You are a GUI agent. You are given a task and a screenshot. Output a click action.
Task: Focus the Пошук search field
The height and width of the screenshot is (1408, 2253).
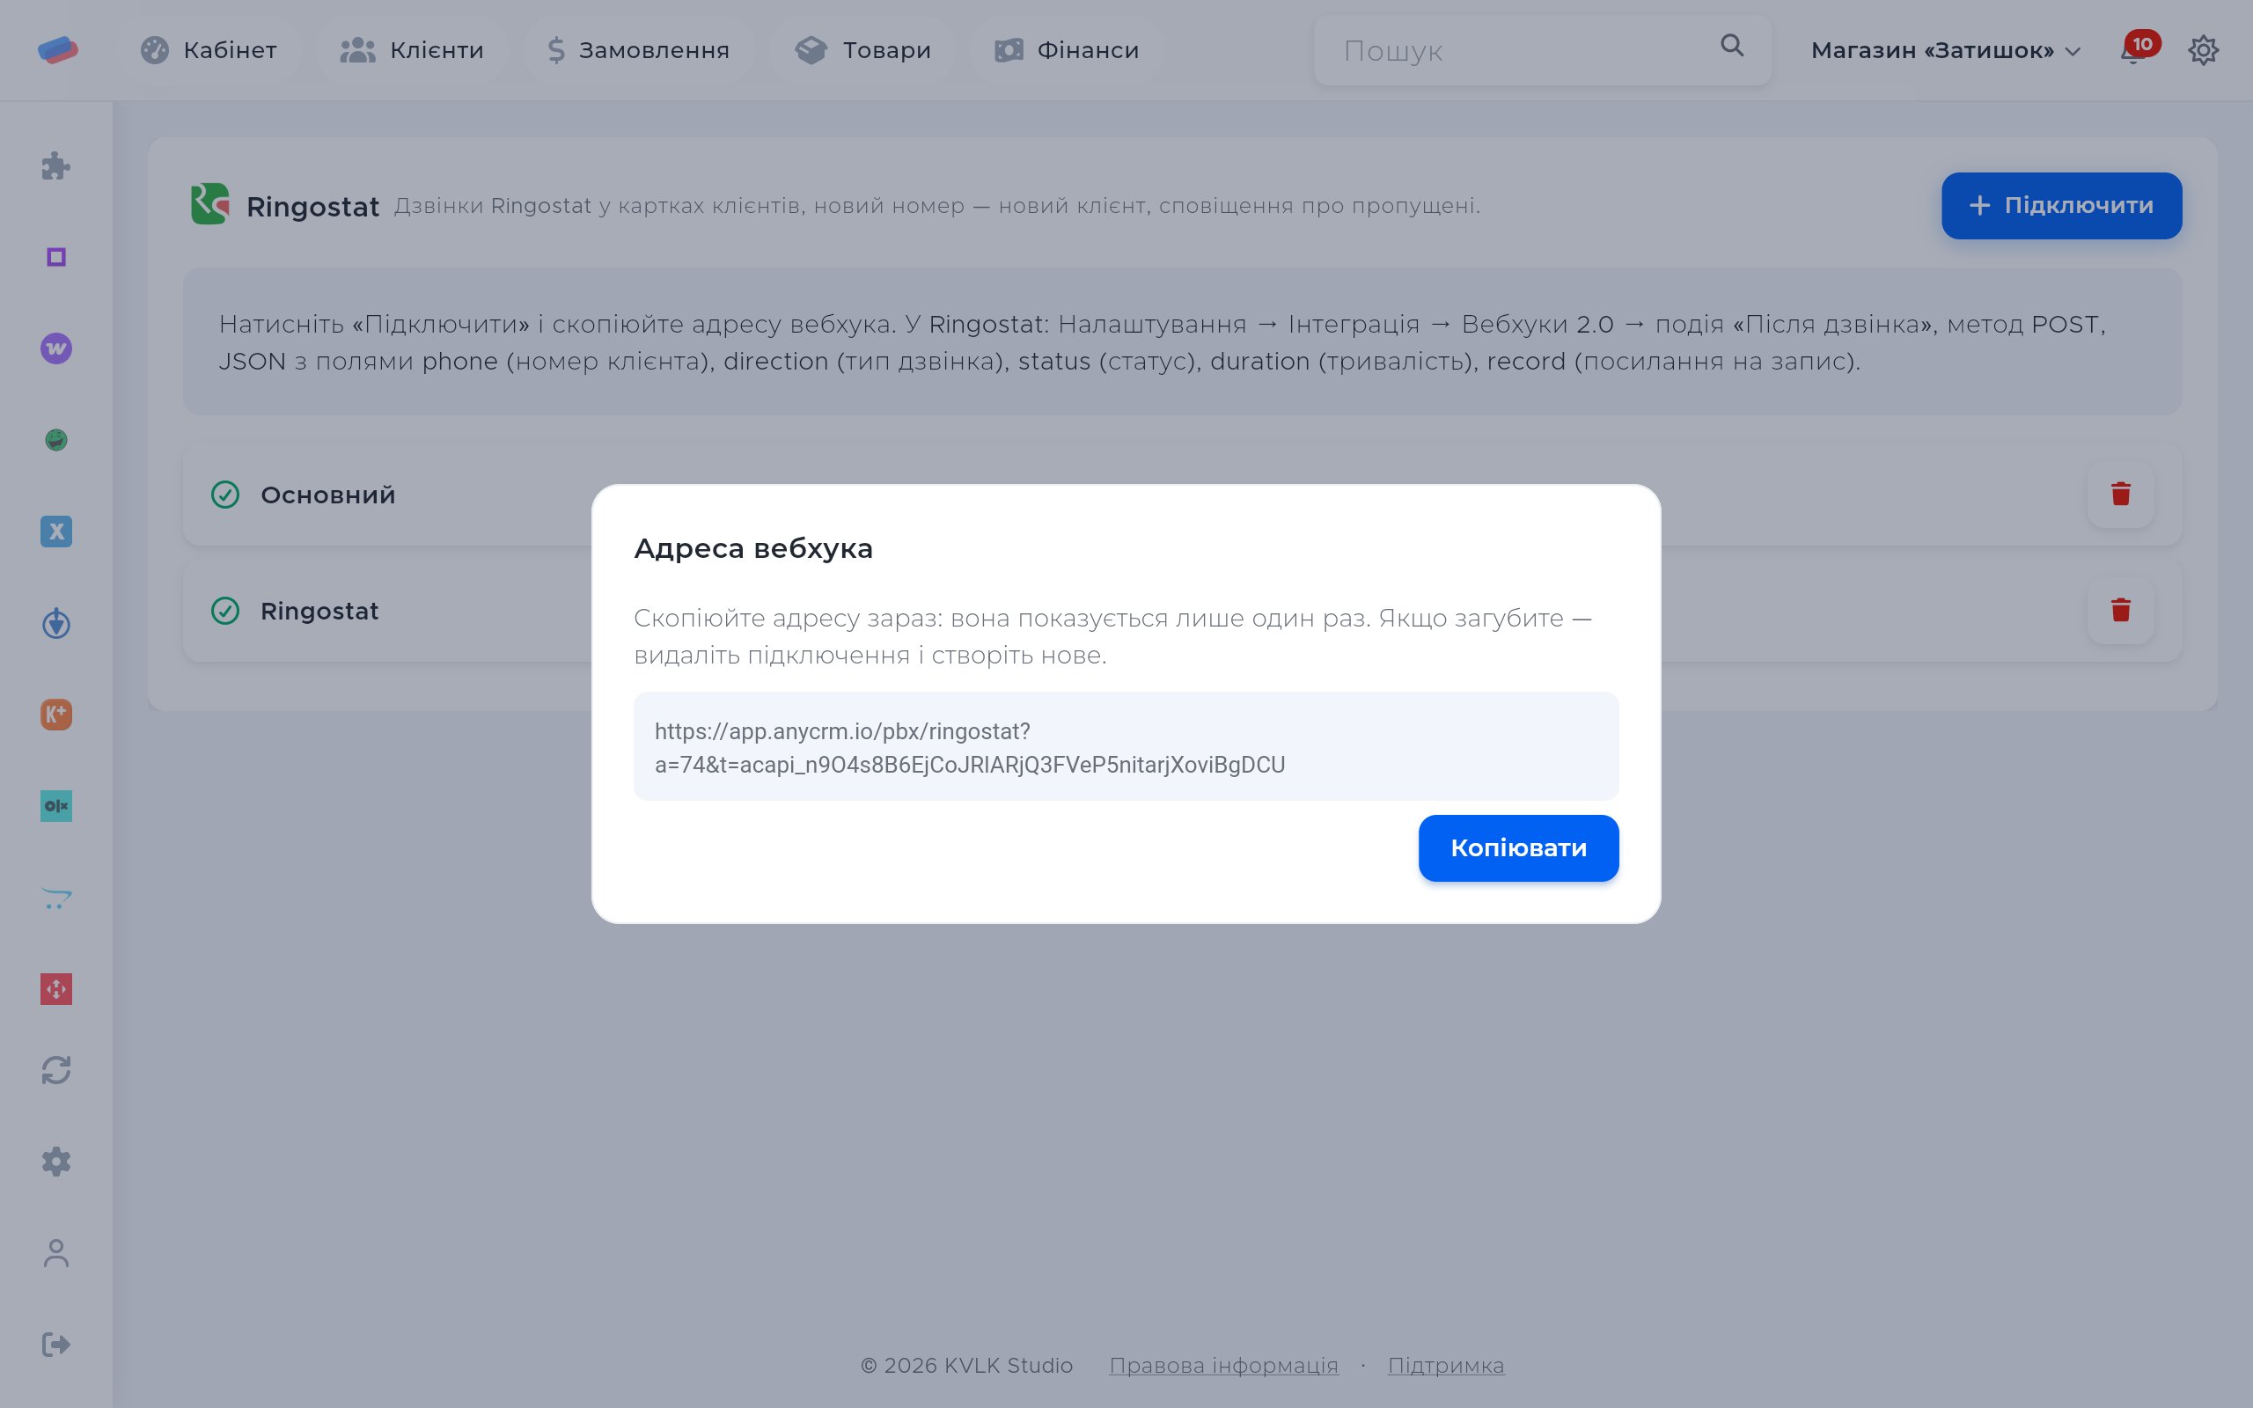pyautogui.click(x=1543, y=50)
